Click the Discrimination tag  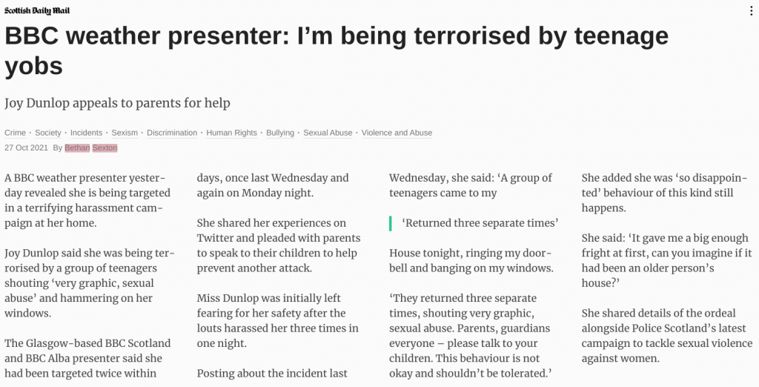(x=172, y=133)
